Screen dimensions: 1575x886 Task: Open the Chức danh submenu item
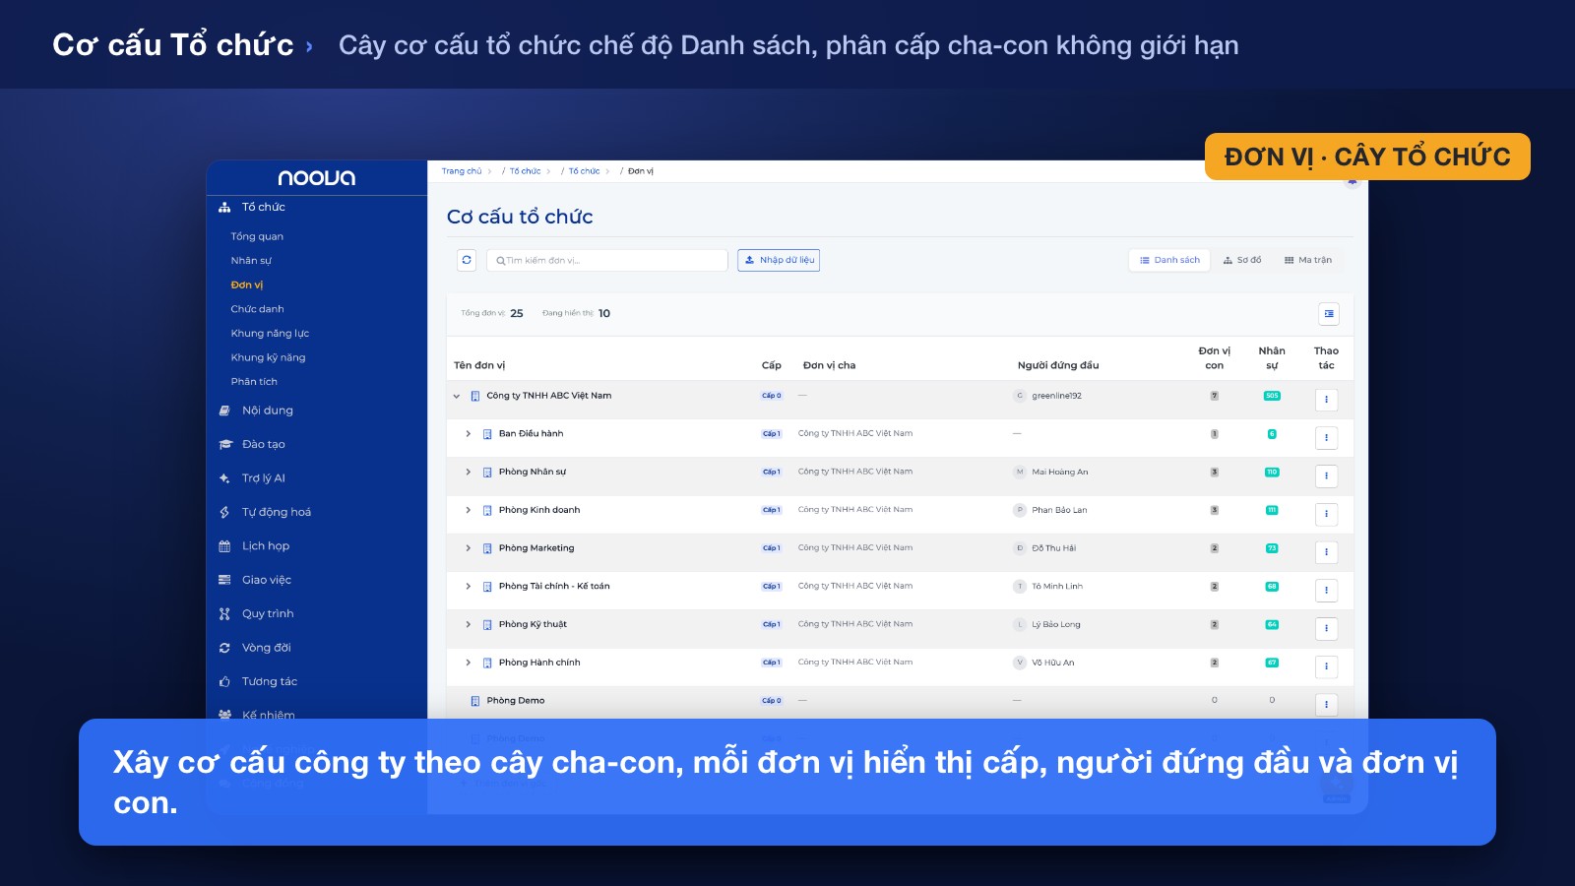(x=257, y=309)
